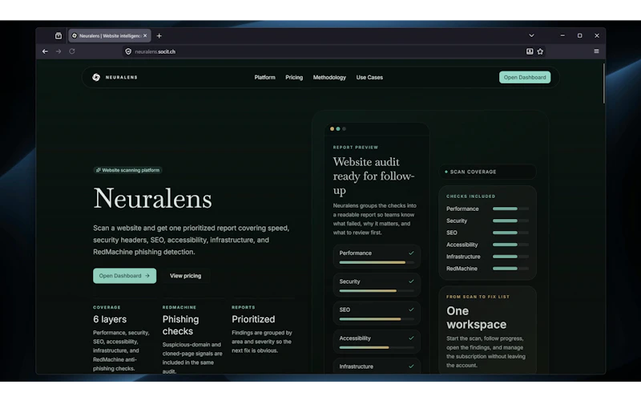Screen dimensions: 641x401
Task: Click SEO label in Checks Included
Action: pyautogui.click(x=452, y=233)
